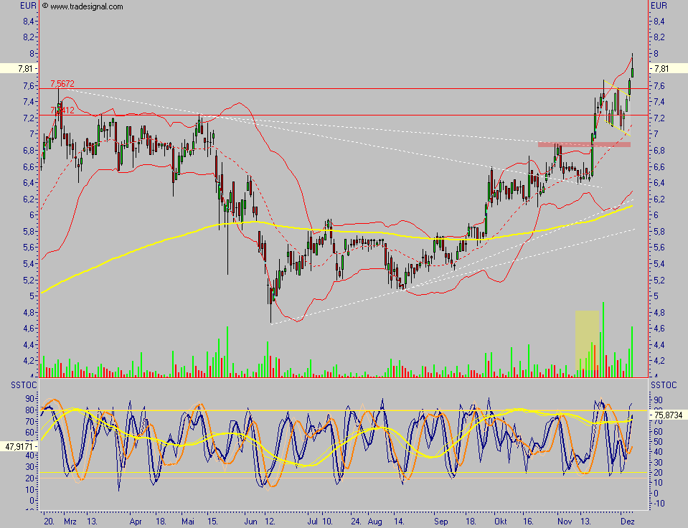Select the SSTOC indicator label on the left
The height and width of the screenshot is (528, 688).
click(x=19, y=386)
